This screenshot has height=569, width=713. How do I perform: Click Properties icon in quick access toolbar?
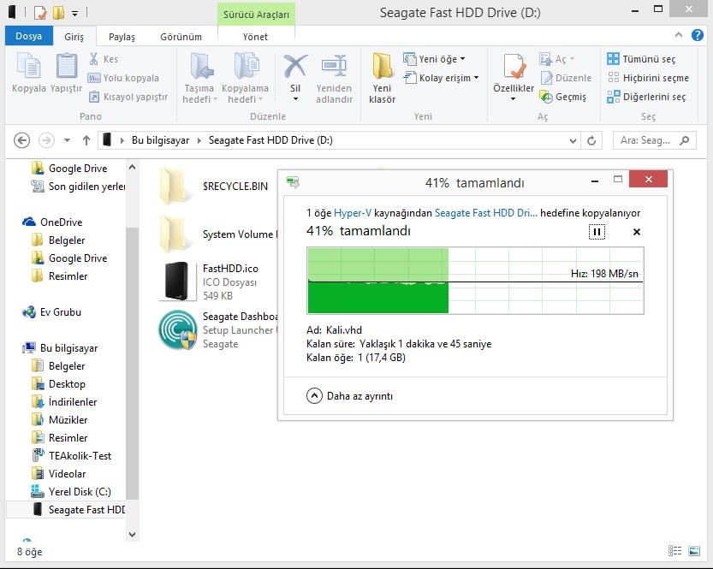[x=40, y=12]
